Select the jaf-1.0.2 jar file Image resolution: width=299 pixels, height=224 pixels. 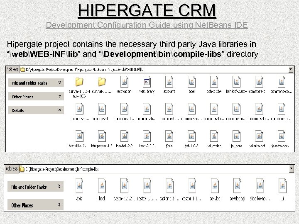click(x=191, y=136)
